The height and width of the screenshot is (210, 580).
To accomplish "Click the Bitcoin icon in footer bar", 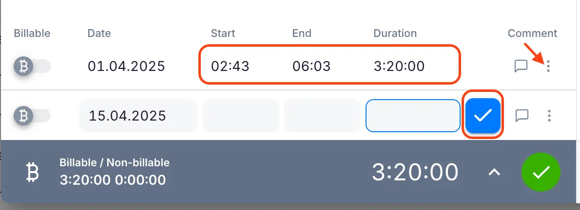I will coord(32,173).
